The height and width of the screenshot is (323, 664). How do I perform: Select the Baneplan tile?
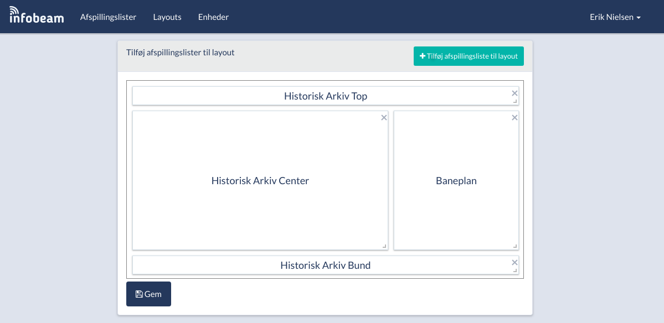pos(456,181)
